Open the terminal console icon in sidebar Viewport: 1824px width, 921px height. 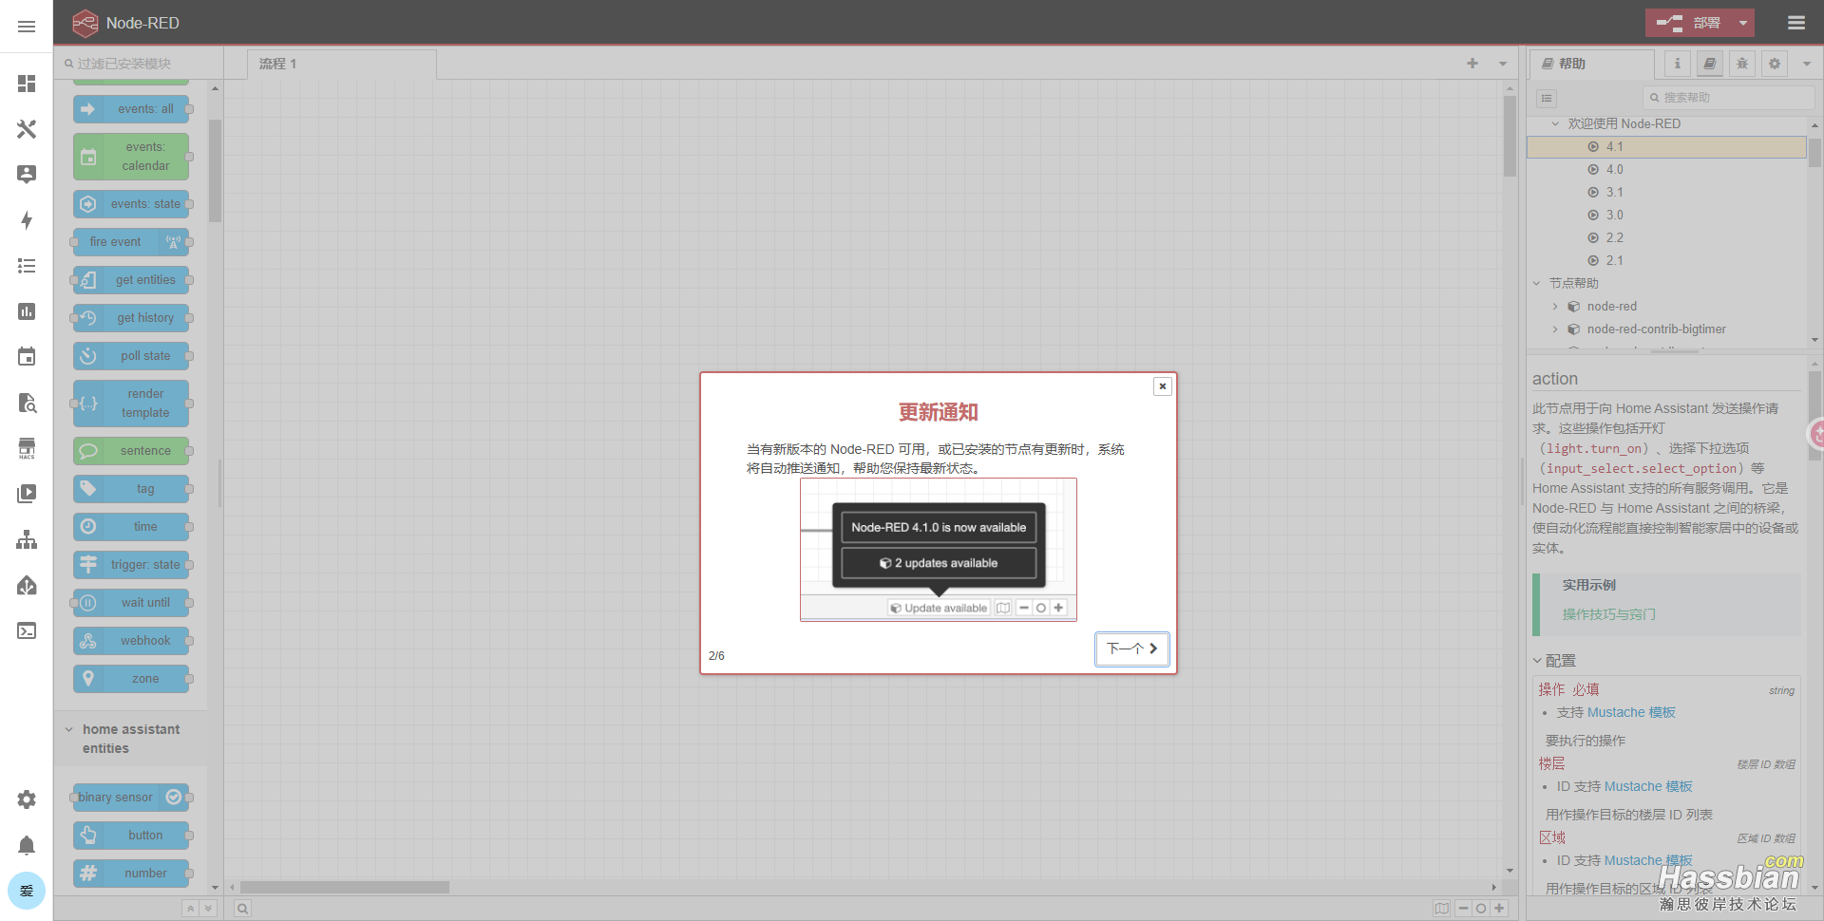pos(27,630)
